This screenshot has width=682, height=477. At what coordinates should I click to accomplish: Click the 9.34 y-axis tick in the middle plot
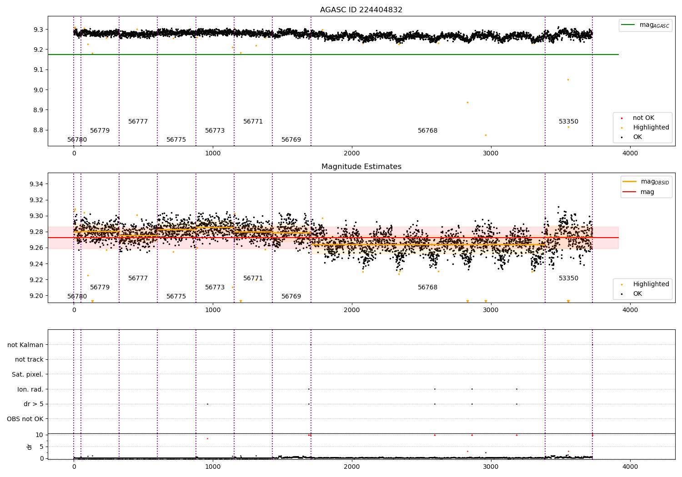tap(36, 184)
